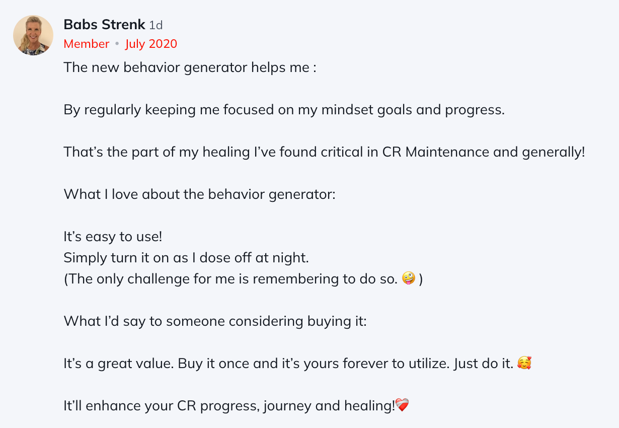Click the July 2020 join date
The width and height of the screenshot is (619, 428).
click(151, 44)
